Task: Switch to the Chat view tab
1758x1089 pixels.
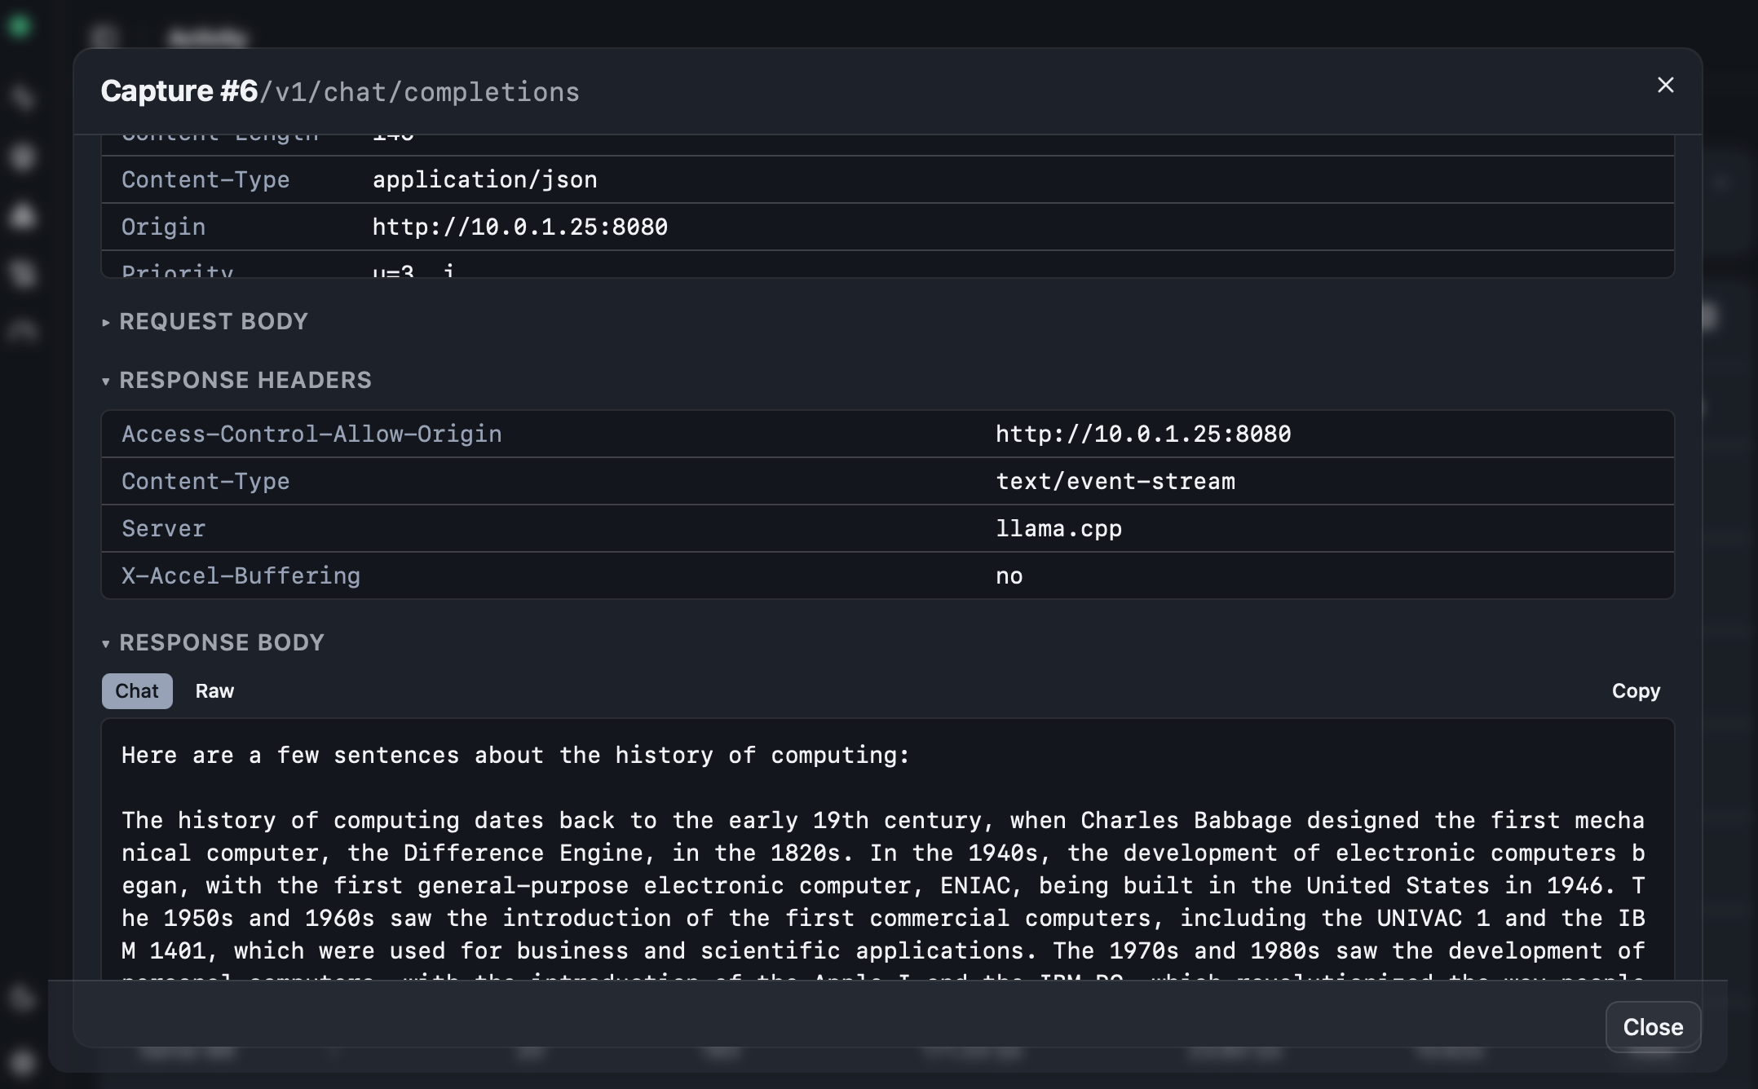Action: click(x=137, y=691)
